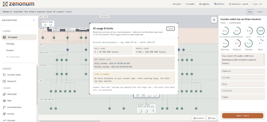Select the All Layers stack icon
The image size is (267, 122).
click(x=4, y=37)
